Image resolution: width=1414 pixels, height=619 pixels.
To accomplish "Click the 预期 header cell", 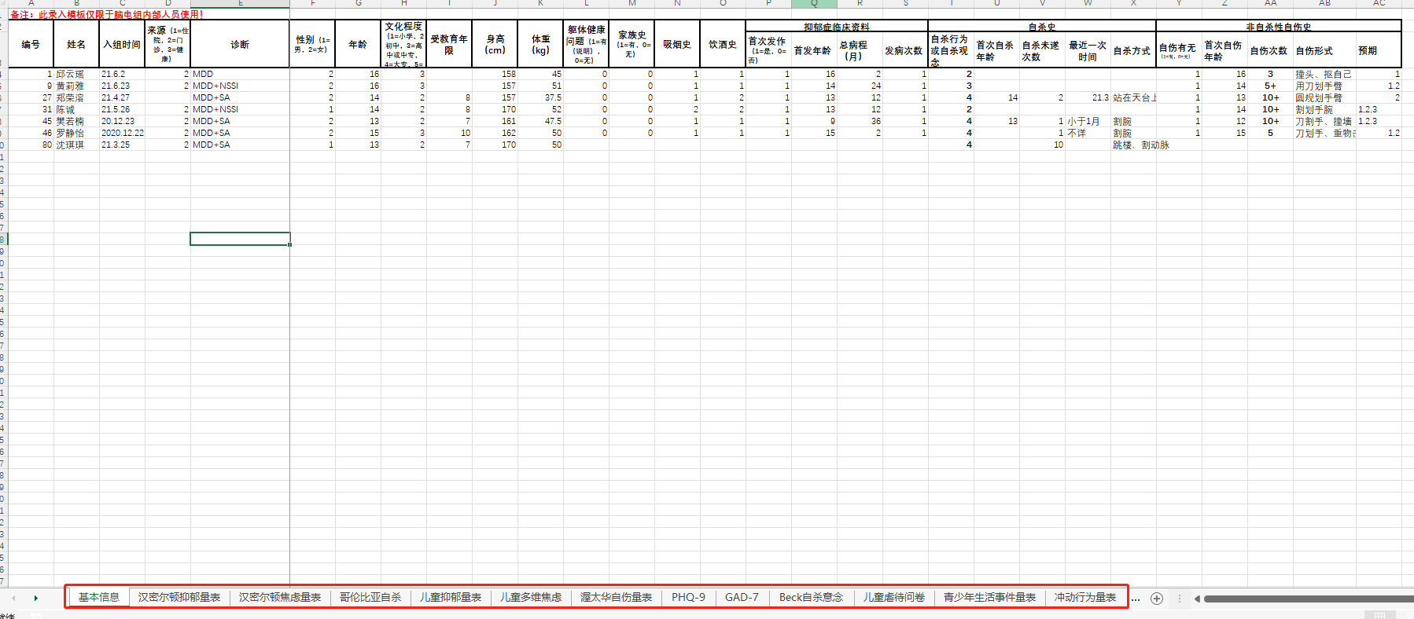I will (1379, 50).
